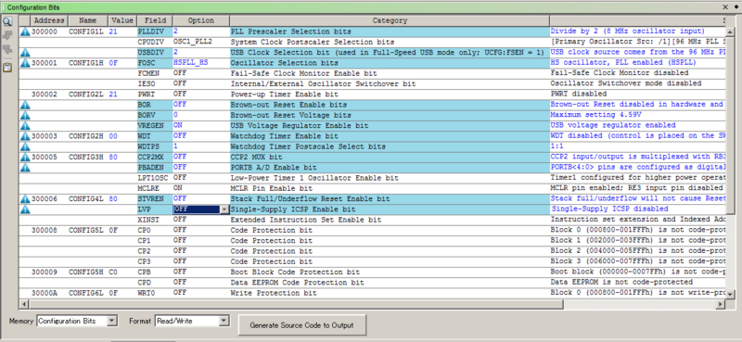Click the VREGEN ON option cell
The image size is (742, 342).
coord(201,125)
